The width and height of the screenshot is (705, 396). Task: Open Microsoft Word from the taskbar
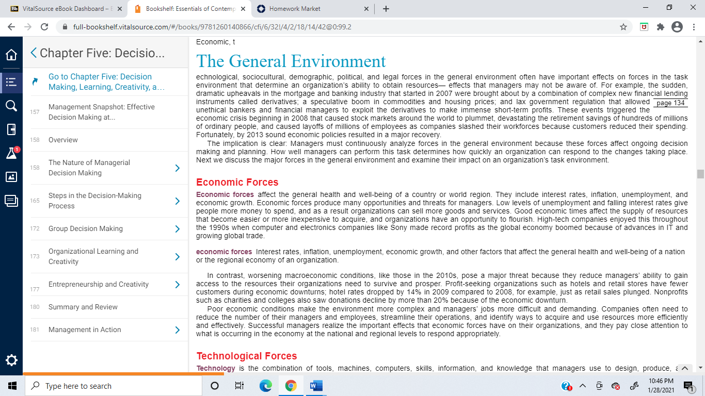click(x=316, y=386)
